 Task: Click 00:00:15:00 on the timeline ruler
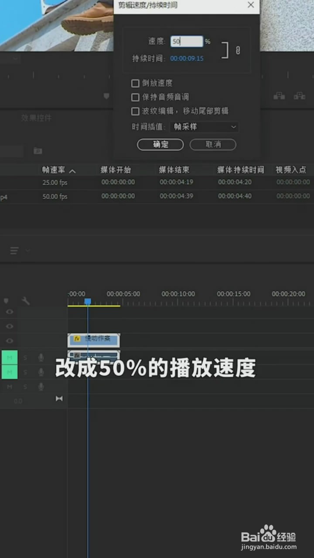tap(234, 294)
